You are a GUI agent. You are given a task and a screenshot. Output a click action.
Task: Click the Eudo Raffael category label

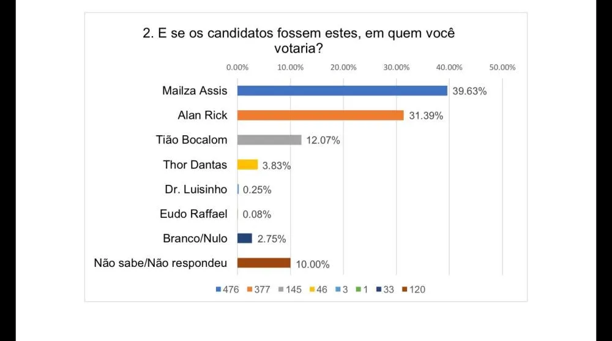coord(193,214)
